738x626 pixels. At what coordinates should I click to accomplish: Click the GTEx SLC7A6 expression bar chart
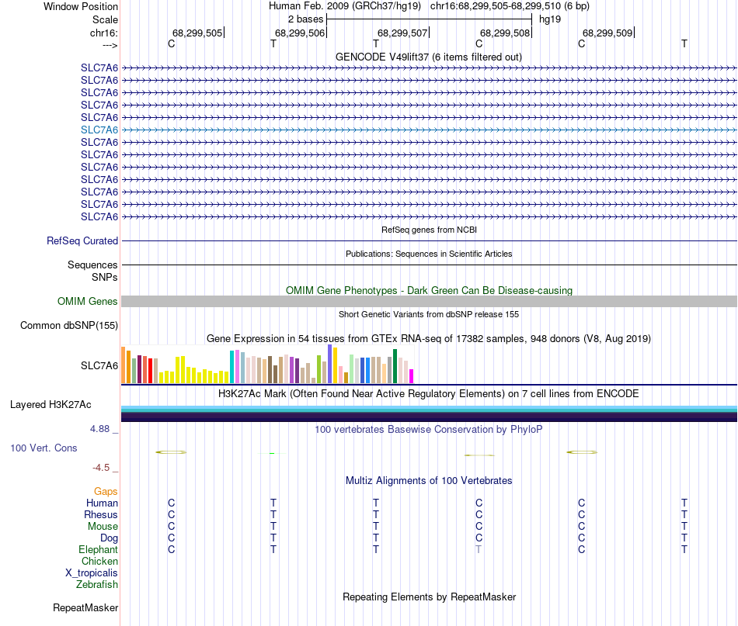267,365
